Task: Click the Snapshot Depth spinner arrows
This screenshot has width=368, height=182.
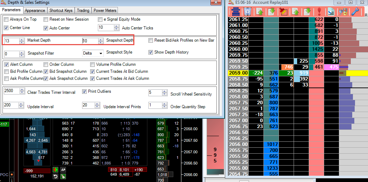Action: [x=101, y=41]
